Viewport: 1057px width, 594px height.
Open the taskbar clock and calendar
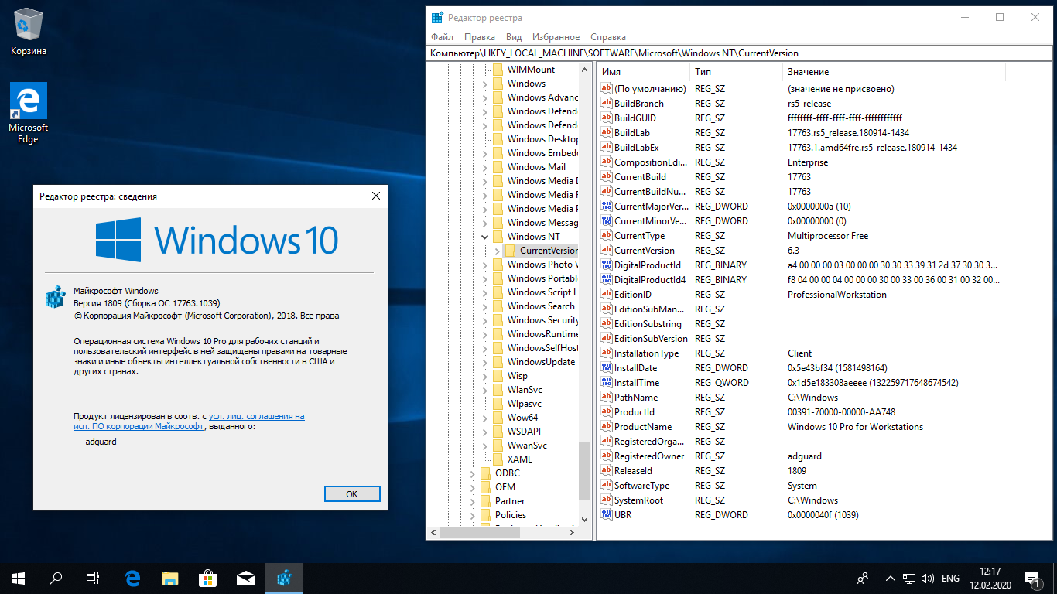991,578
